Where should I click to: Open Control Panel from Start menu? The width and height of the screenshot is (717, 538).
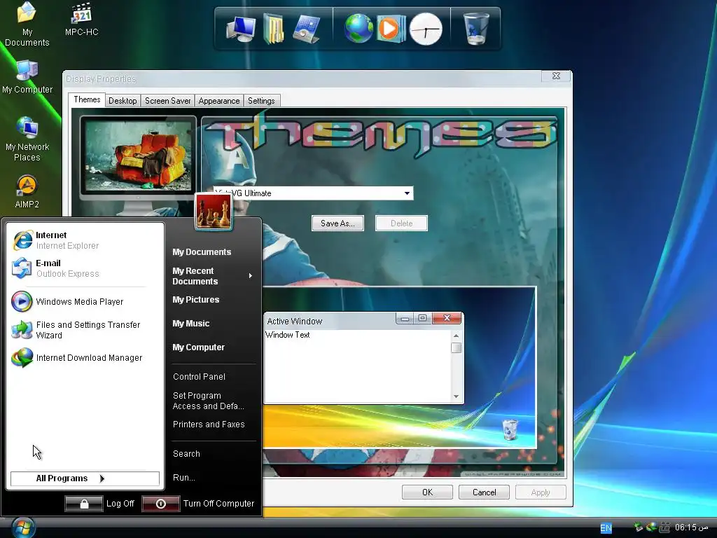(x=199, y=376)
